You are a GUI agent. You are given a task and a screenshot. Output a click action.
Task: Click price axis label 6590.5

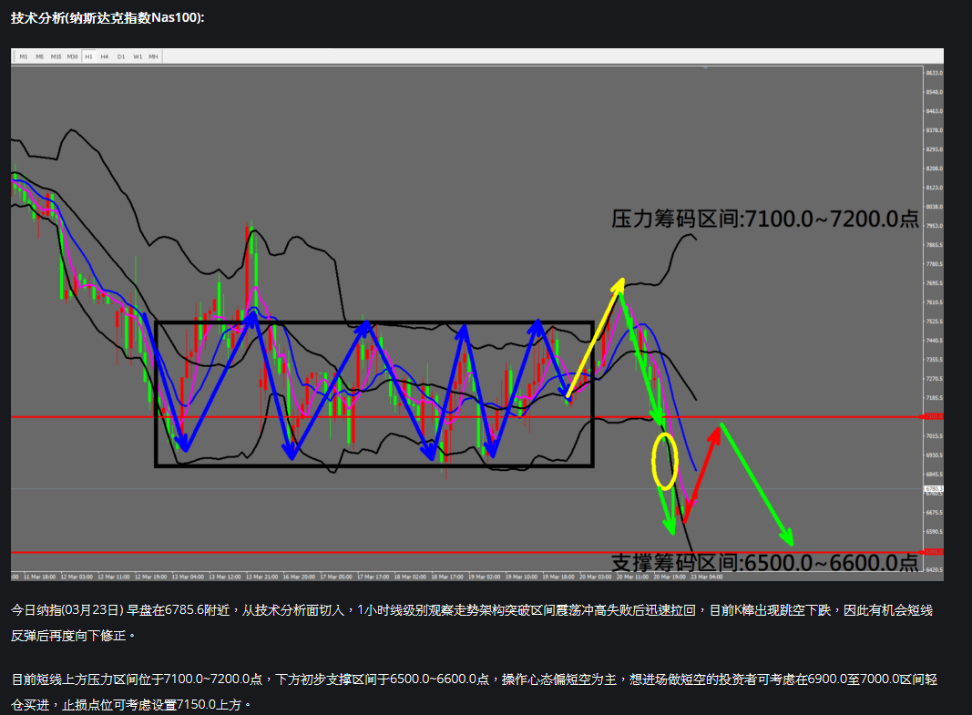pyautogui.click(x=934, y=532)
